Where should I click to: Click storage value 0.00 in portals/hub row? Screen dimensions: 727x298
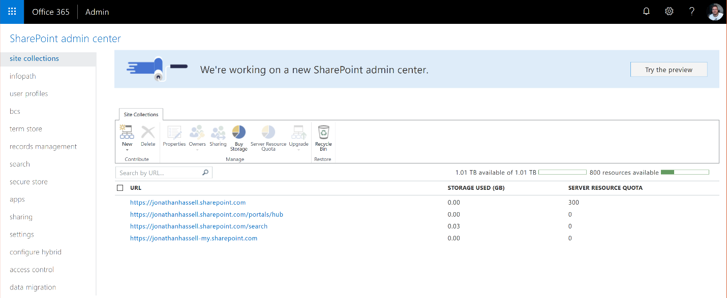point(453,214)
